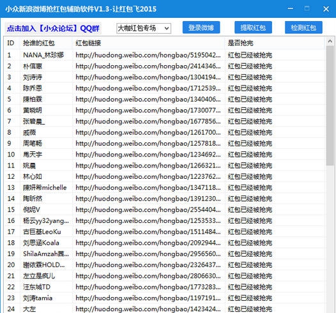
Task: Click link ending hongbao/1223762...
Action: (148, 177)
